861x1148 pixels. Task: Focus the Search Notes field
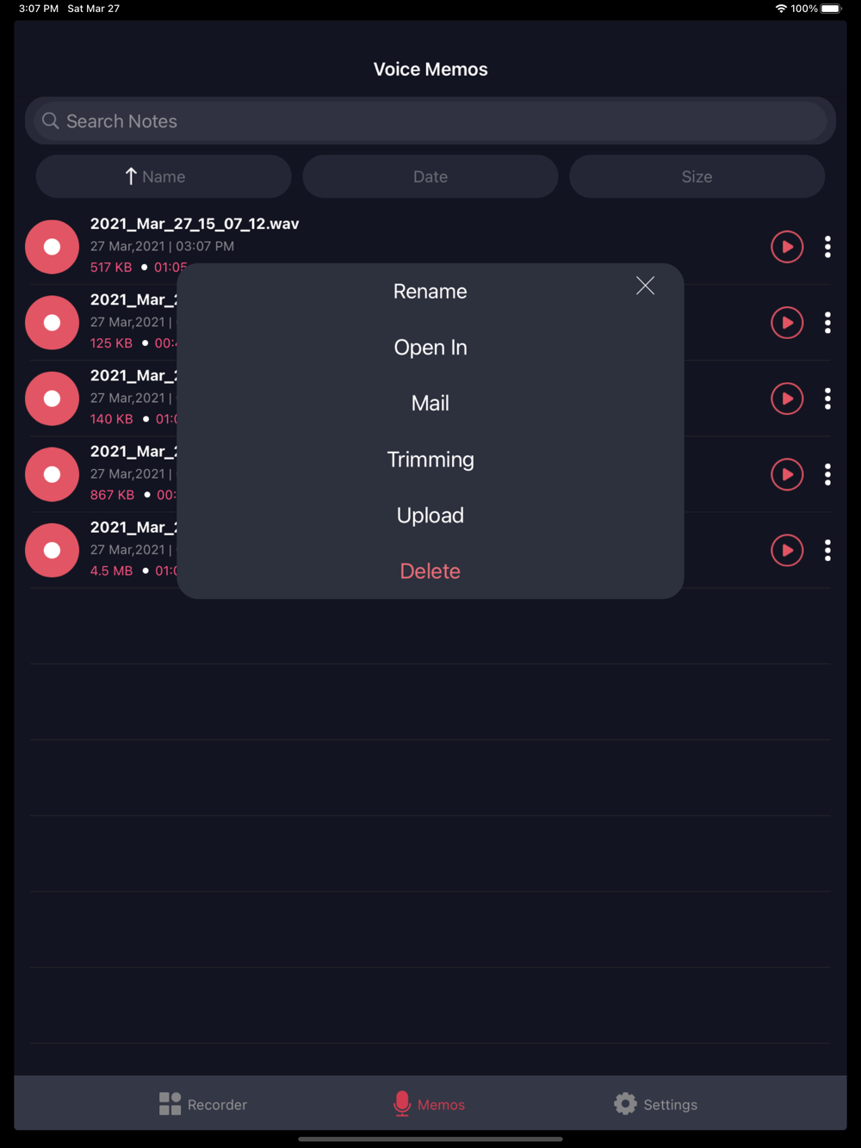430,121
